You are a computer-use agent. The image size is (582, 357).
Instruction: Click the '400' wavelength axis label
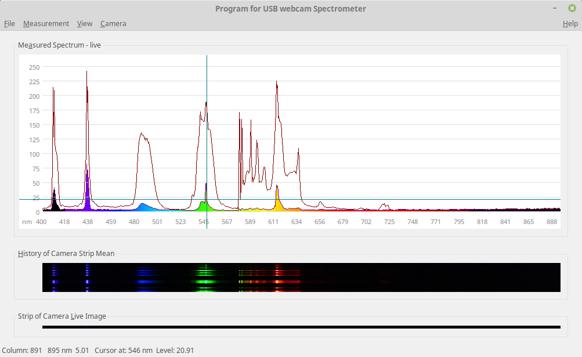point(41,222)
